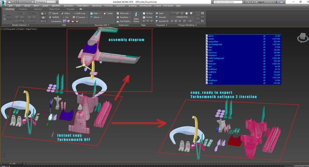Screen dimensions: 309x167
Task: Click the To Grid align button
Action: click(148, 17)
